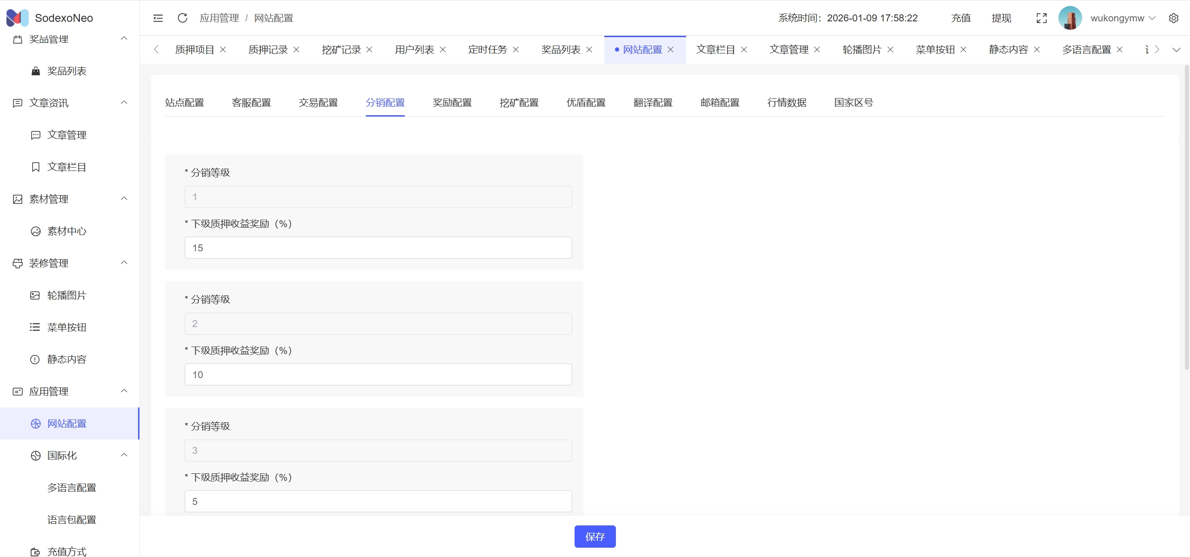Image resolution: width=1190 pixels, height=557 pixels.
Task: Enter fullscreen mode via header icon
Action: click(1041, 18)
